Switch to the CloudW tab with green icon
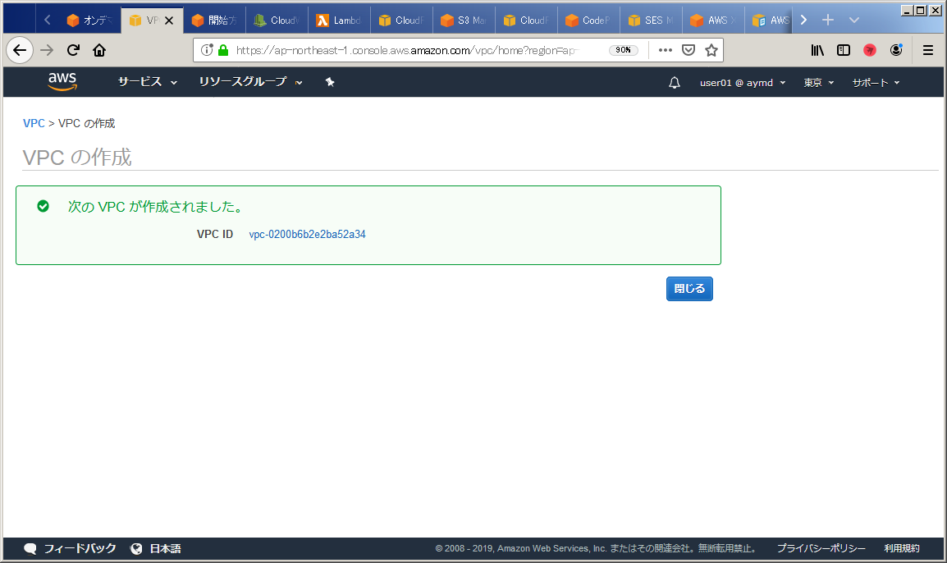Viewport: 947px width, 563px height. 277,20
